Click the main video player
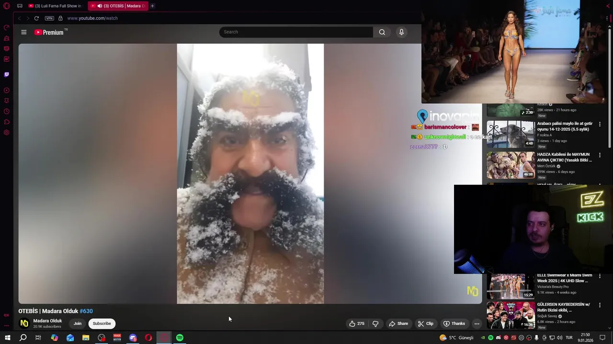Image resolution: width=613 pixels, height=344 pixels. [250, 173]
